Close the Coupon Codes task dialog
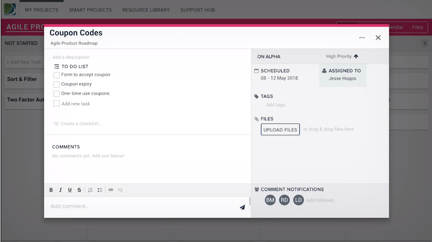432x242 pixels. click(x=378, y=37)
